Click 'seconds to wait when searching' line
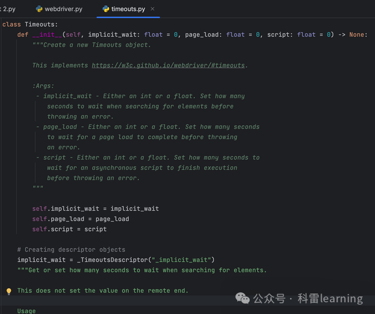 [x=140, y=106]
